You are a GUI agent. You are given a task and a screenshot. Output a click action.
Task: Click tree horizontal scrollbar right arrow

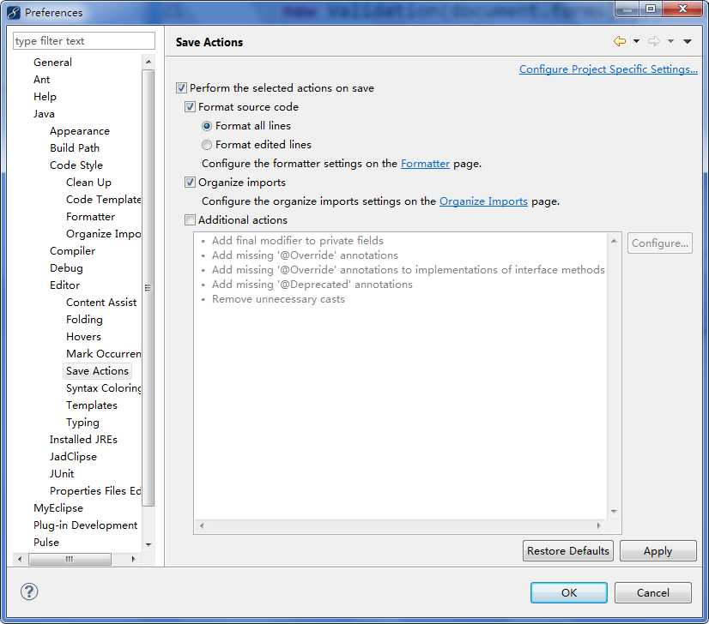tap(133, 559)
